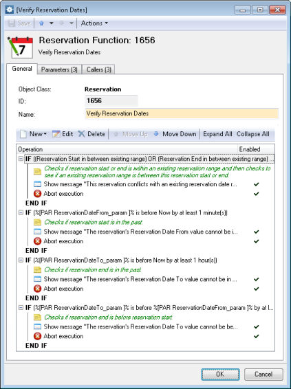Screen dimensions: 291x389
Task: Collapse the IF ReservationDateFrom before Now block
Action: coord(21,212)
